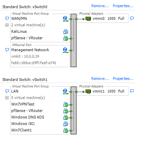Click the Win7VPNTest running VM icon

pyautogui.click(x=66, y=104)
